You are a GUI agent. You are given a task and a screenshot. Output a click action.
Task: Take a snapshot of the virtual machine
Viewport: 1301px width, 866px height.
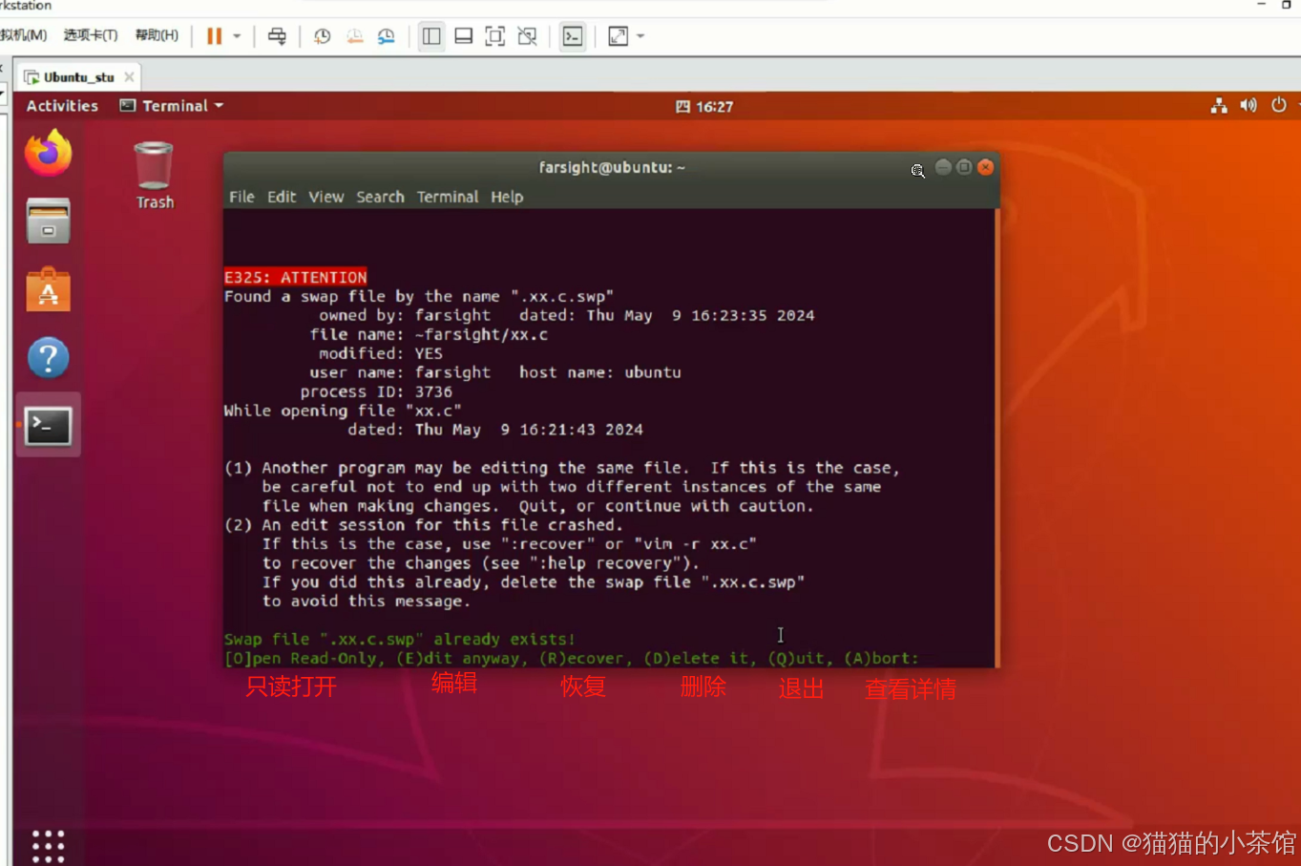tap(323, 36)
